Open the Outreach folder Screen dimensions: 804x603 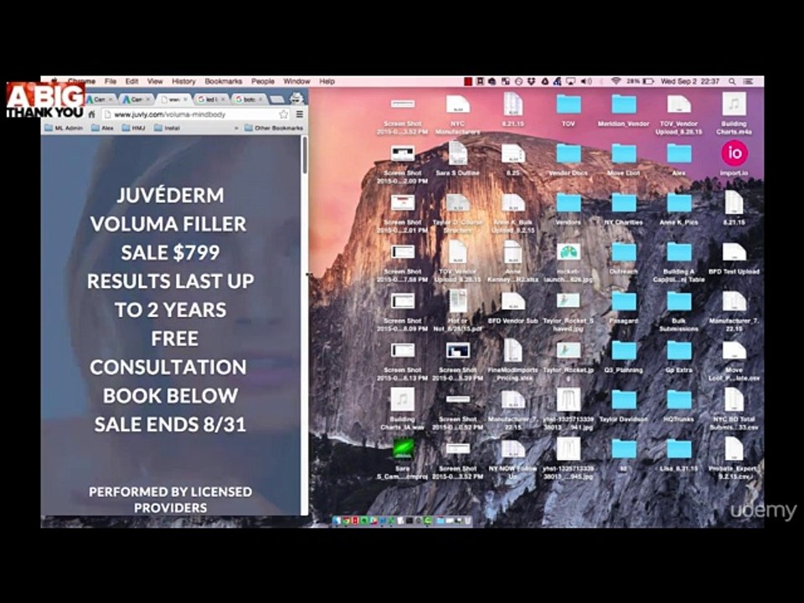pyautogui.click(x=623, y=252)
